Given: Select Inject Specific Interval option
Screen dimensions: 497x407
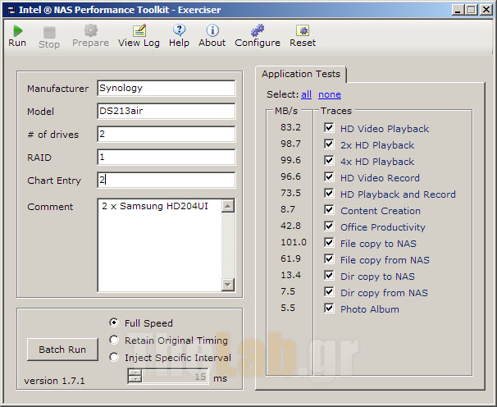Looking at the screenshot, I should click(x=114, y=357).
